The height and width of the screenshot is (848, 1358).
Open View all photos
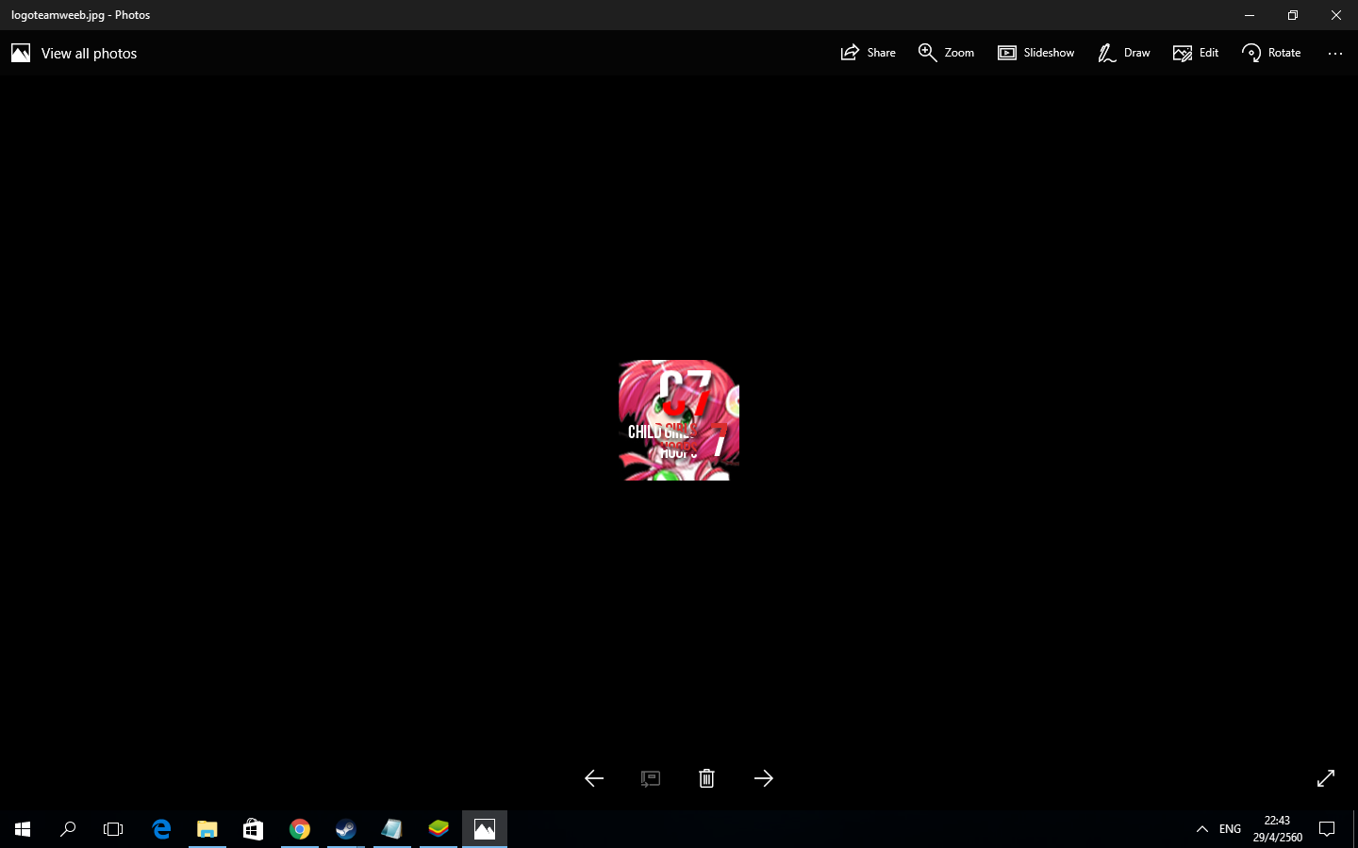tap(75, 53)
